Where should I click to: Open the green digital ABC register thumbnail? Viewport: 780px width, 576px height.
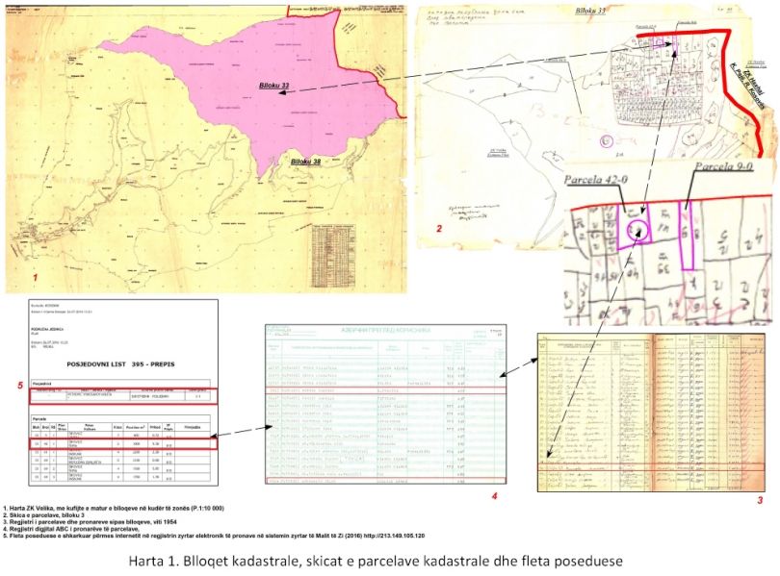click(x=385, y=406)
